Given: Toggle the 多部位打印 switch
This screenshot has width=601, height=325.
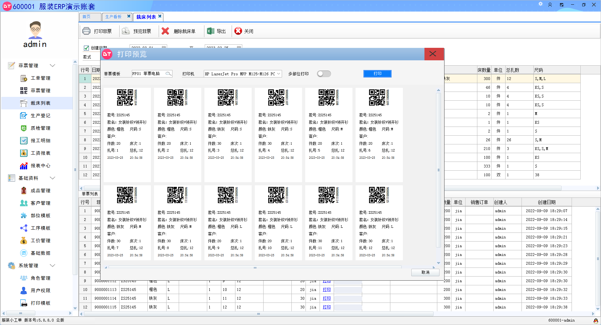Looking at the screenshot, I should click(324, 74).
